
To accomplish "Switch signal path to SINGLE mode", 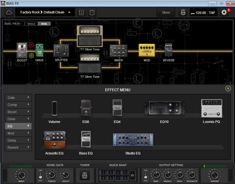I will [x=31, y=24].
